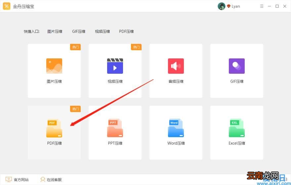Click the official website (官方网站) monitor icon
This screenshot has width=291, height=185.
[9, 179]
